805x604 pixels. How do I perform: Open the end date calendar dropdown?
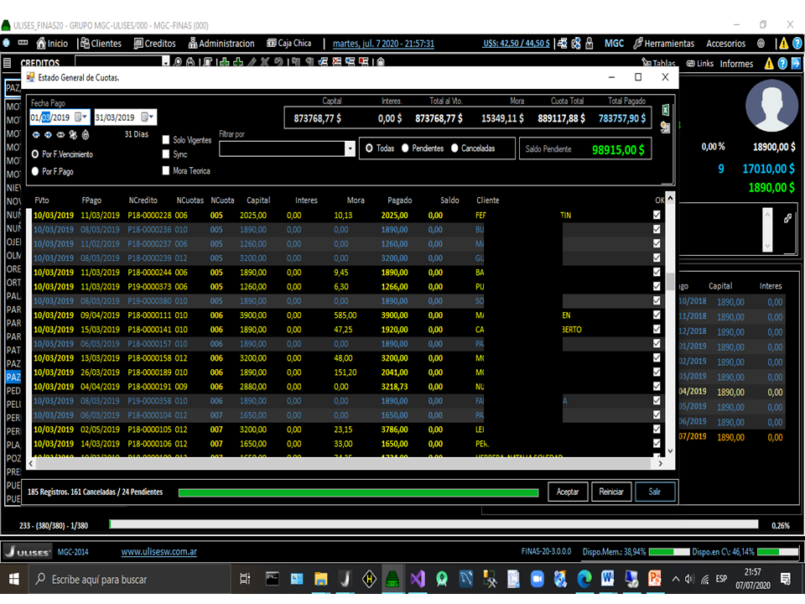coord(148,117)
